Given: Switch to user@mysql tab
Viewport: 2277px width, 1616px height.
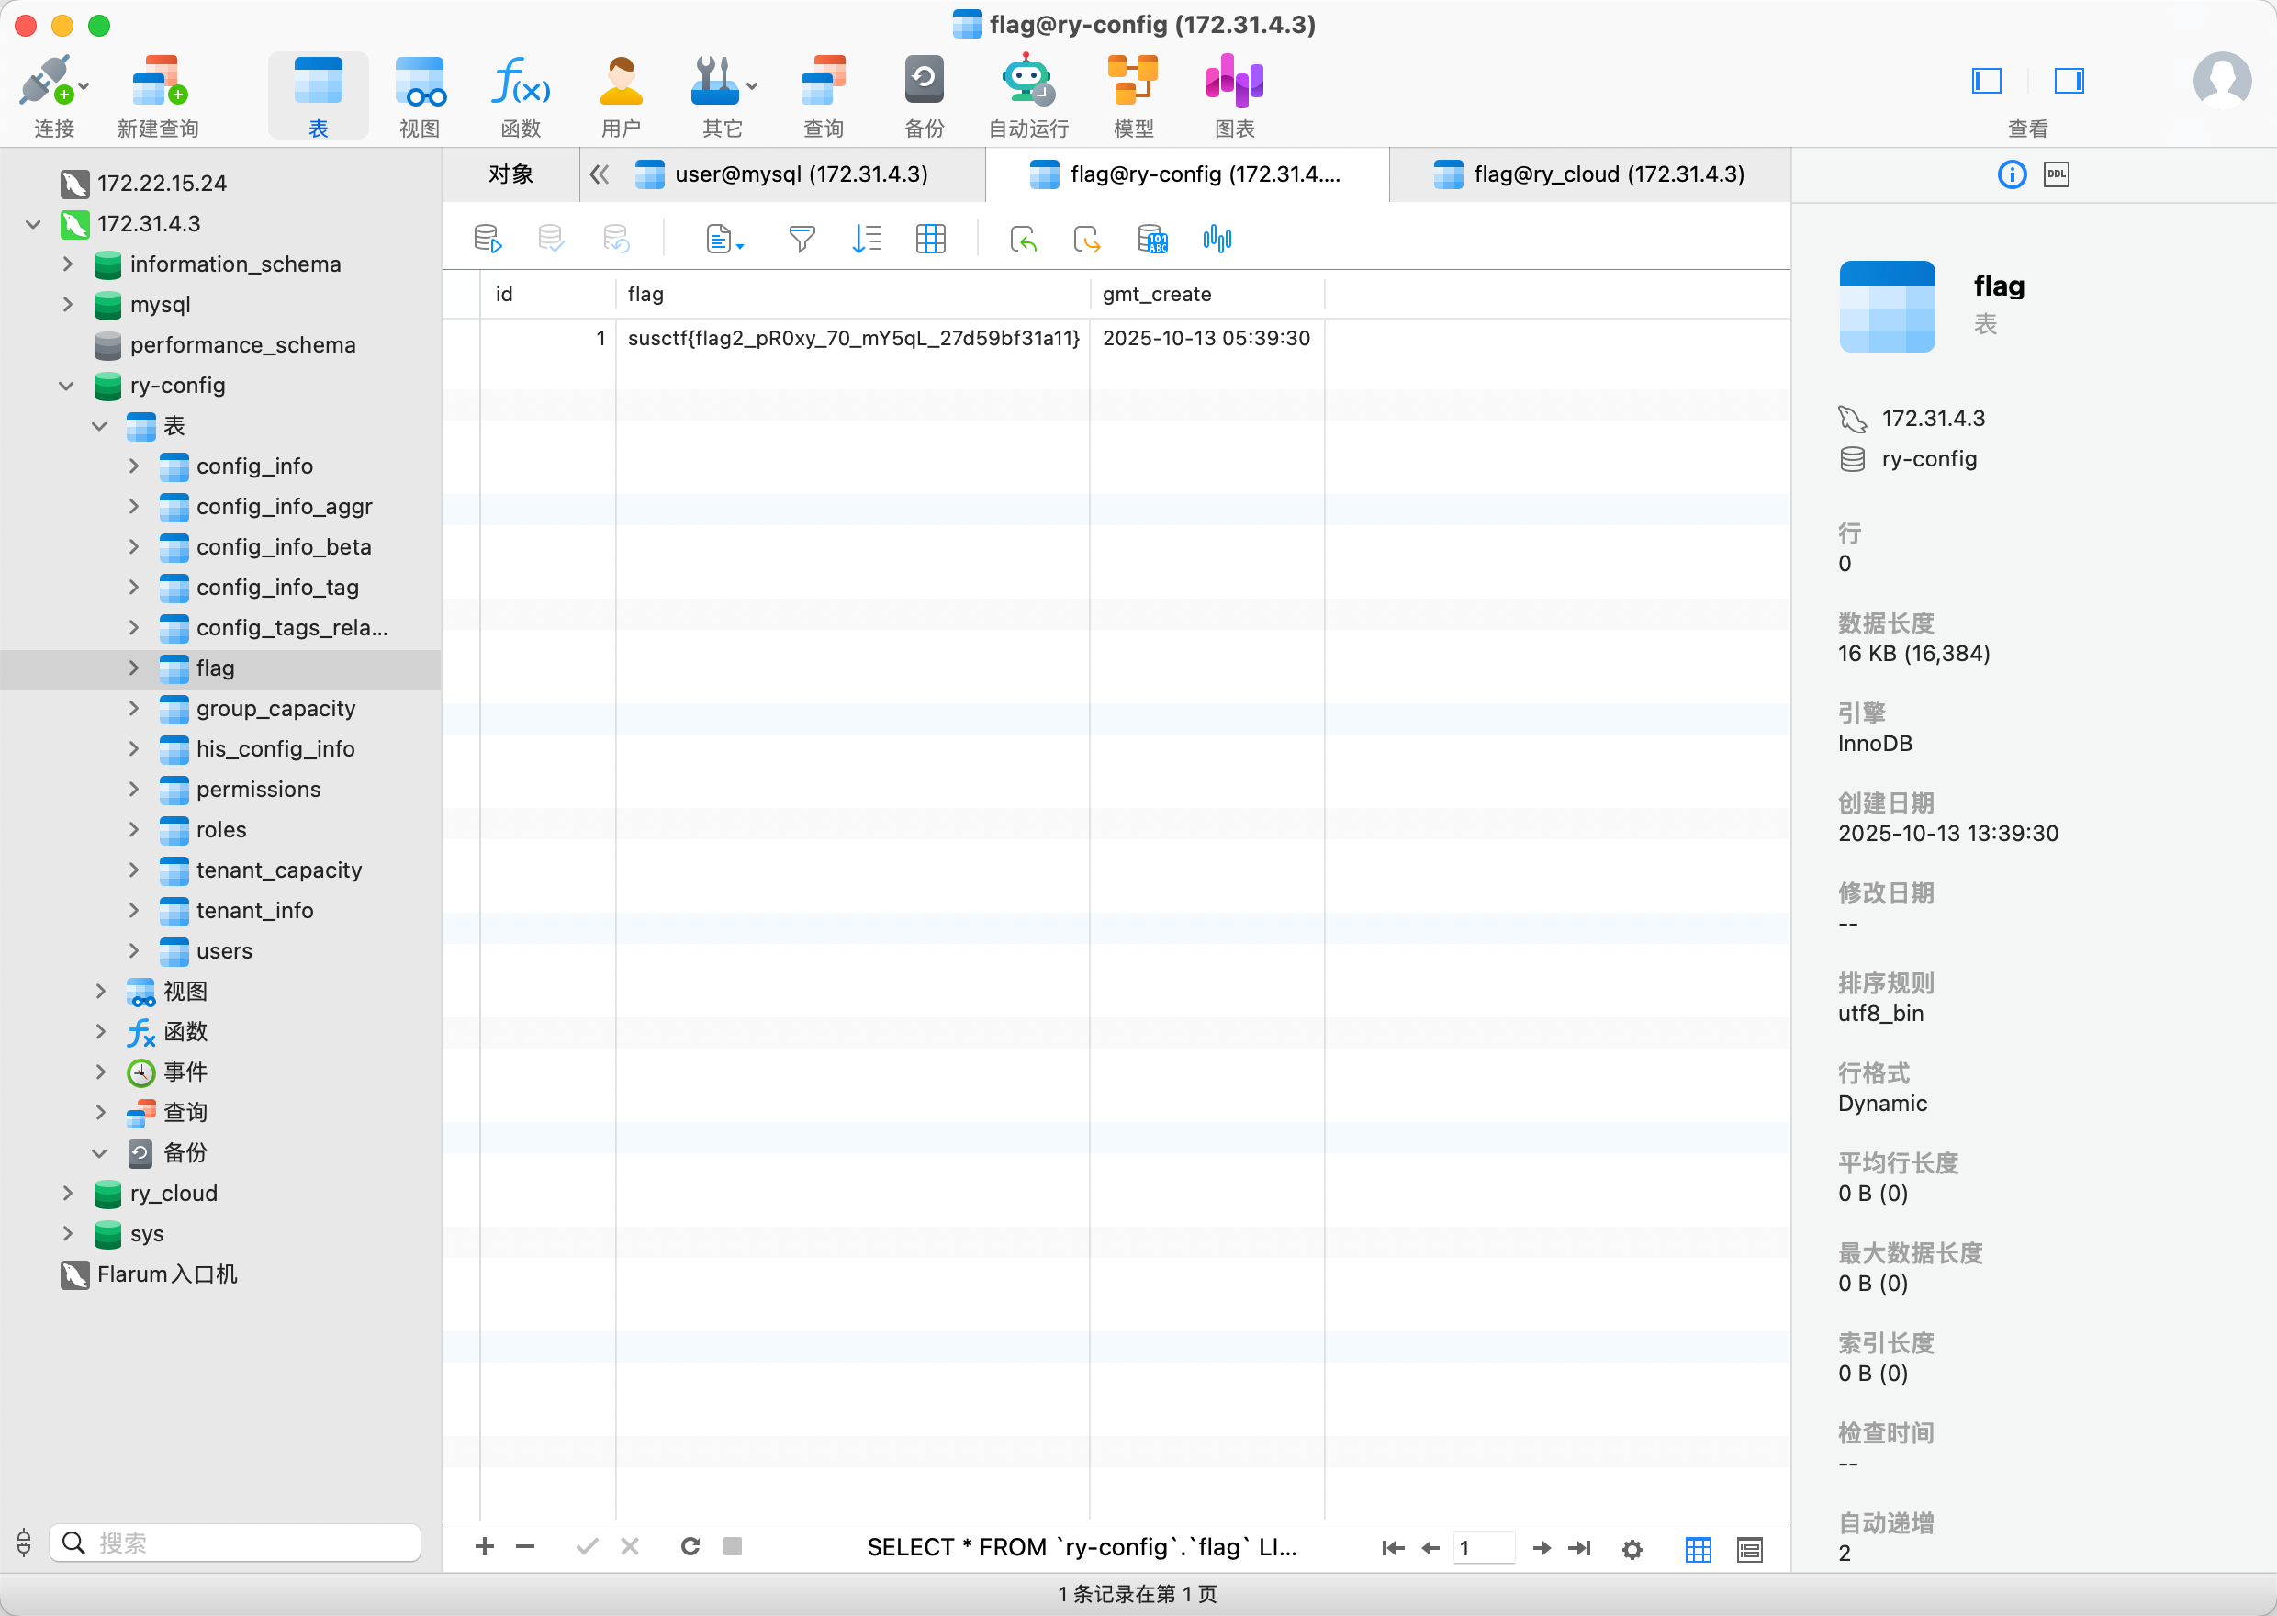Looking at the screenshot, I should 800,175.
